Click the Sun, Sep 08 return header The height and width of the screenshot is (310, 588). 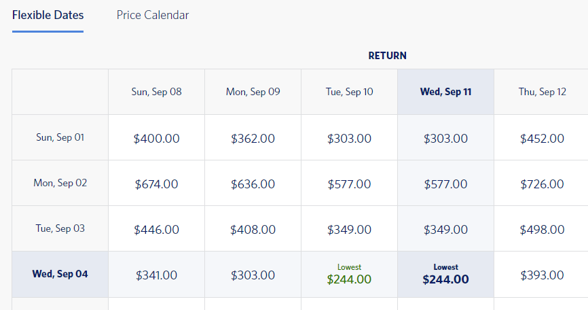pos(156,92)
